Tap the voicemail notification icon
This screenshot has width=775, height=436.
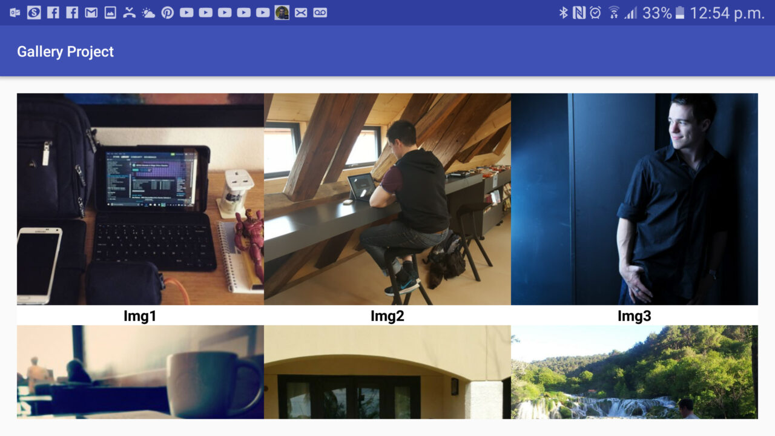pos(320,13)
